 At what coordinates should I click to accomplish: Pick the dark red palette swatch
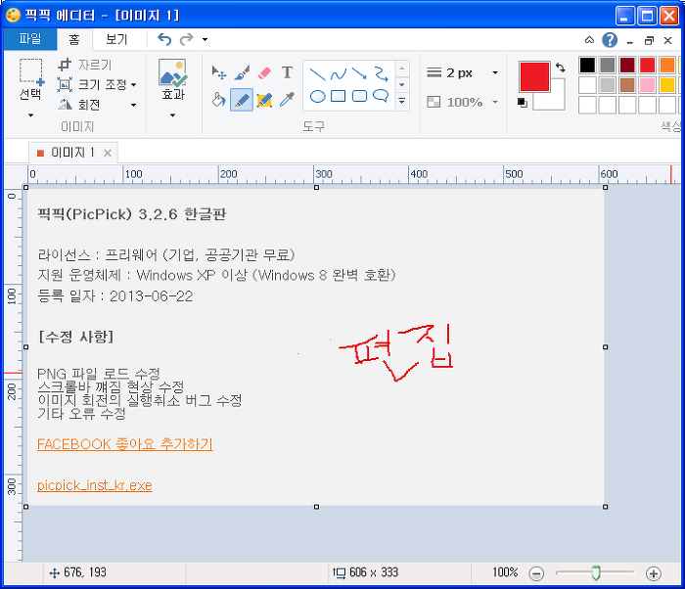[627, 66]
